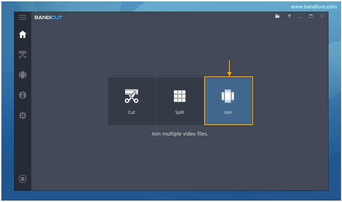The image size is (342, 202).
Task: Choose the Join tile highlighted in orange
Action: click(228, 101)
